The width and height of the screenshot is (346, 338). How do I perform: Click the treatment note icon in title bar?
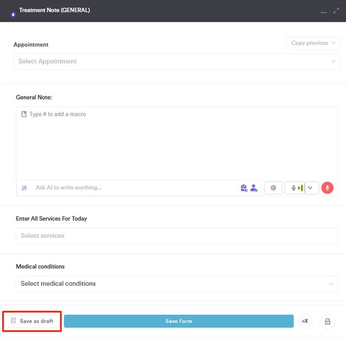coord(13,13)
